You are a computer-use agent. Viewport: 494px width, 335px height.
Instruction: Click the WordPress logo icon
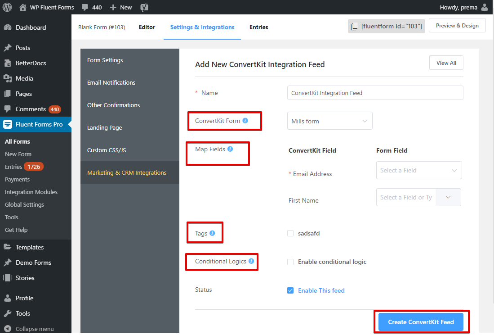(x=7, y=7)
